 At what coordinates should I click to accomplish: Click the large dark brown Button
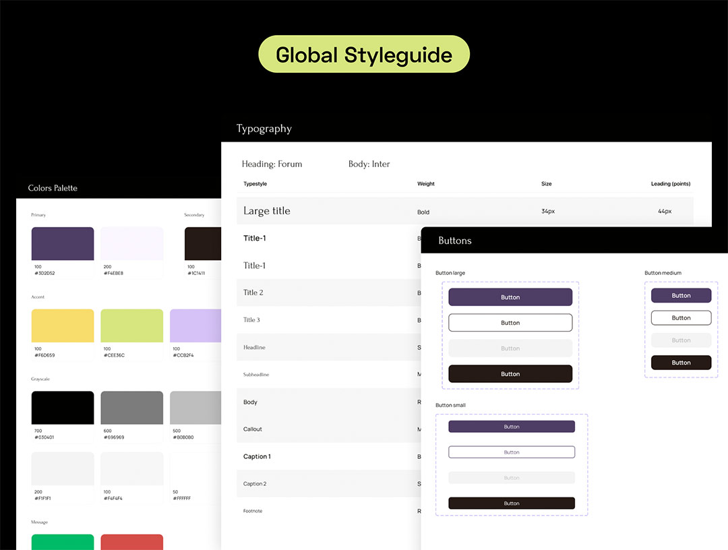click(x=510, y=374)
